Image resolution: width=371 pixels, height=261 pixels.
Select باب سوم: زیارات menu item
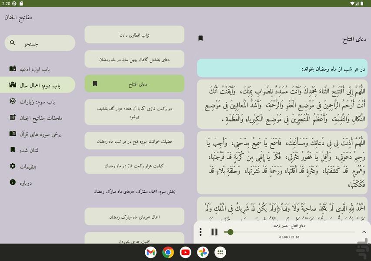pyautogui.click(x=37, y=101)
